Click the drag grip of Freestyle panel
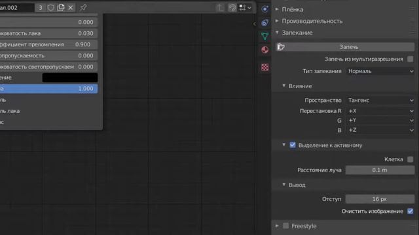The height and width of the screenshot is (235, 419). tap(412, 226)
